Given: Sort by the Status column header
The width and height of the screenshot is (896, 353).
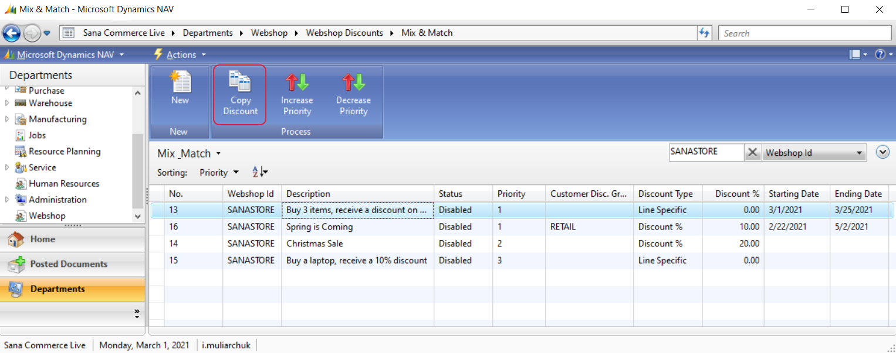Looking at the screenshot, I should click(464, 194).
